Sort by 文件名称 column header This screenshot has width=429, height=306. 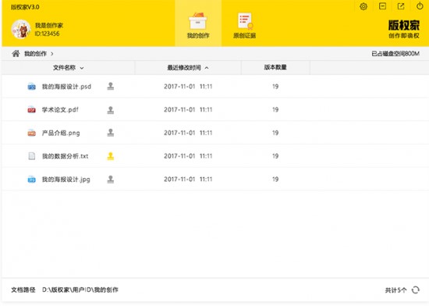click(68, 68)
